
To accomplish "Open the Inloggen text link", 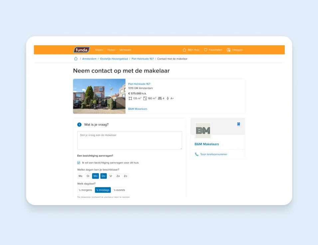I will click(237, 50).
